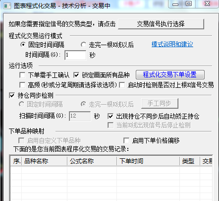219x201 pixels.
Task: Click the window title bar app icon
Action: tap(7, 6)
